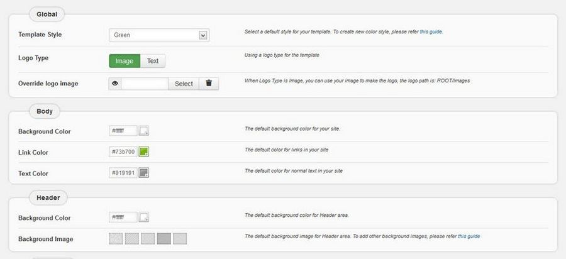Select Image as the Logo Type
This screenshot has height=259, width=566.
(124, 61)
